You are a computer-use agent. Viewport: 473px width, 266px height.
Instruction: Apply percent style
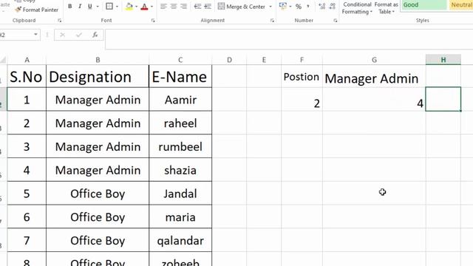[x=299, y=7]
